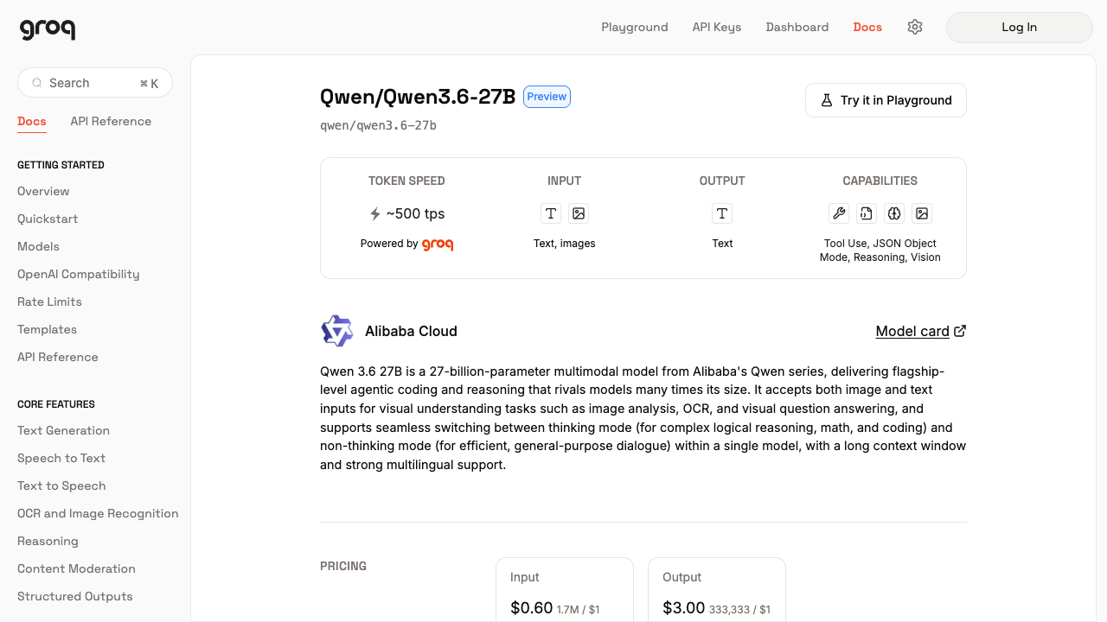Click the Preview badge

point(547,97)
